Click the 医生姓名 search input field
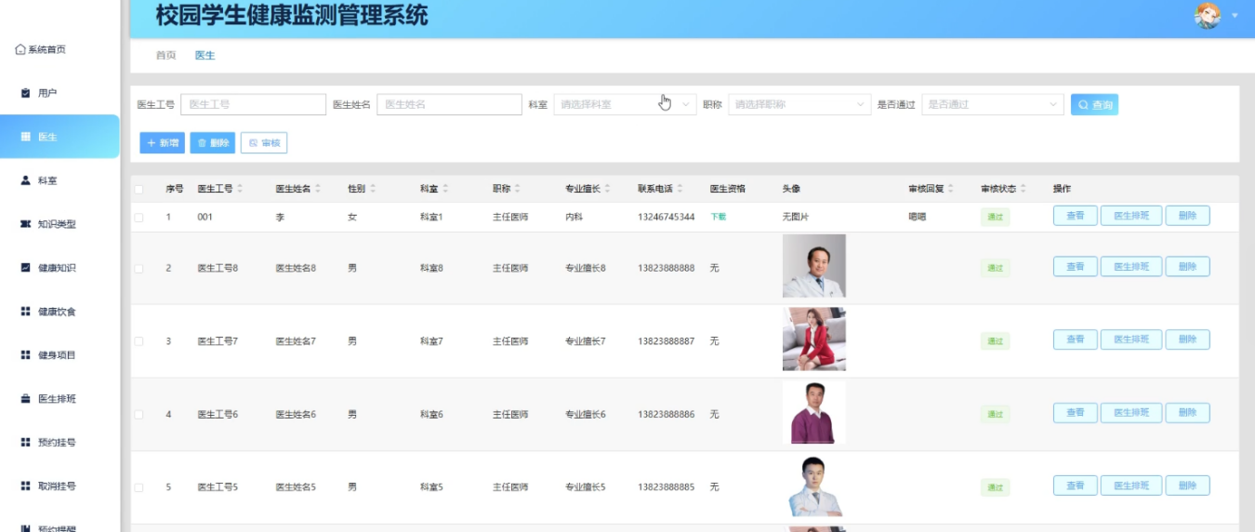 (449, 105)
